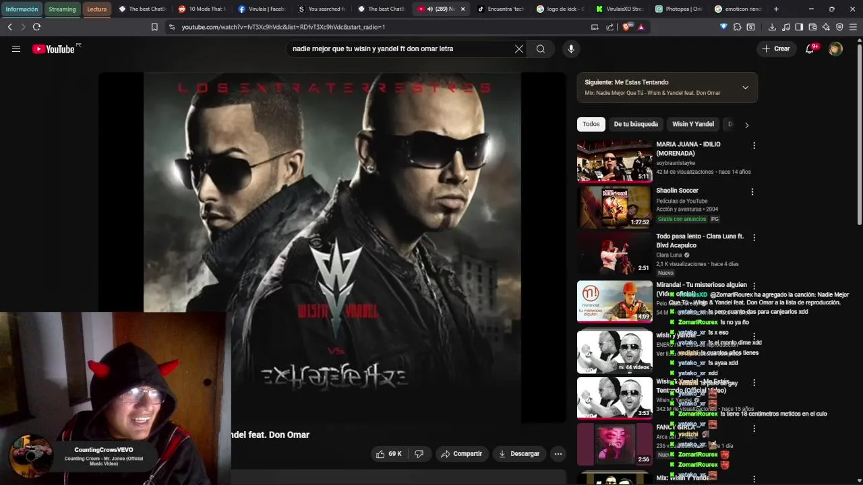Select the Todos filter chip
863x485 pixels.
(x=591, y=125)
